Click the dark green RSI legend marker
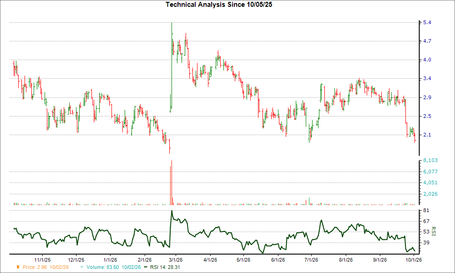 point(146,267)
